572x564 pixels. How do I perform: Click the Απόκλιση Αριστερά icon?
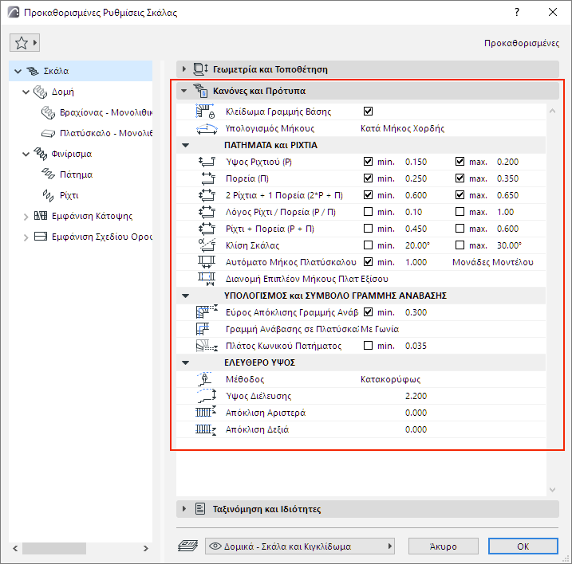coord(206,412)
